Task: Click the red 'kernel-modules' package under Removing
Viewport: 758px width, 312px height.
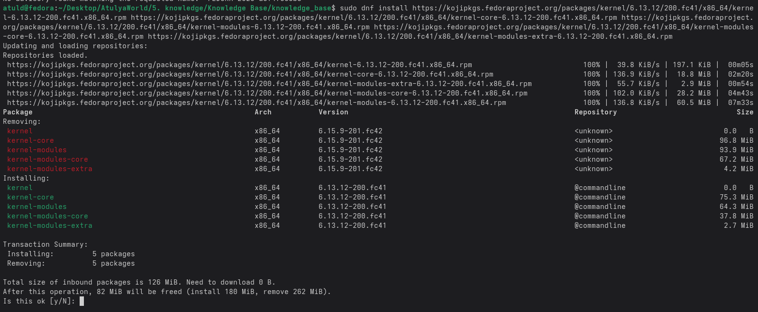Action: pyautogui.click(x=37, y=150)
